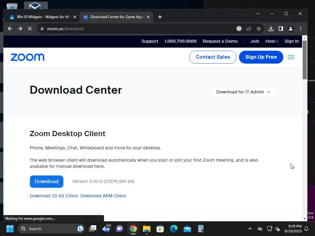Open the Google icon in the address bar
This screenshot has height=236, width=315.
coord(239,29)
